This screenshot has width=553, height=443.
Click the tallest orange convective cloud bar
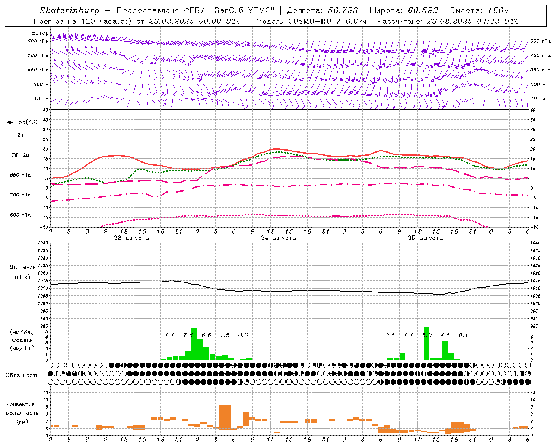click(225, 417)
